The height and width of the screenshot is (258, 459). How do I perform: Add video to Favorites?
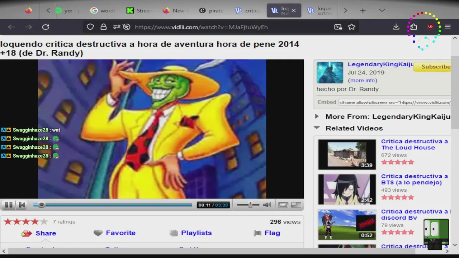tap(115, 233)
